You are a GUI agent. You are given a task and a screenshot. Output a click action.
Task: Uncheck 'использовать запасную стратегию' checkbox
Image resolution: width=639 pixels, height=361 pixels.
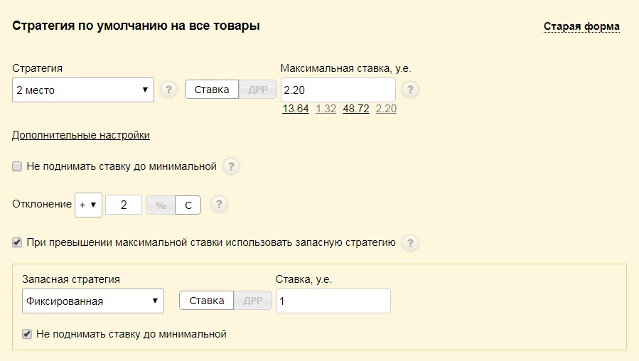point(18,242)
